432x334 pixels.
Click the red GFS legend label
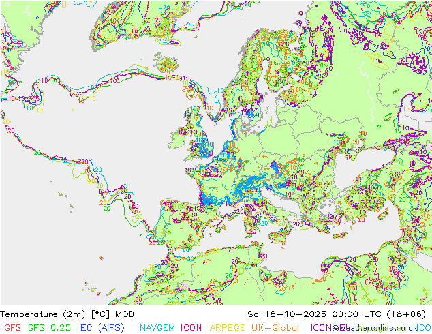[x=12, y=327]
